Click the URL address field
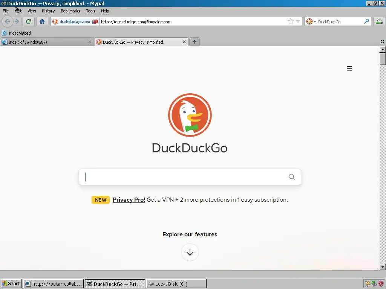Screen dimensions: 386x289 point(193,21)
